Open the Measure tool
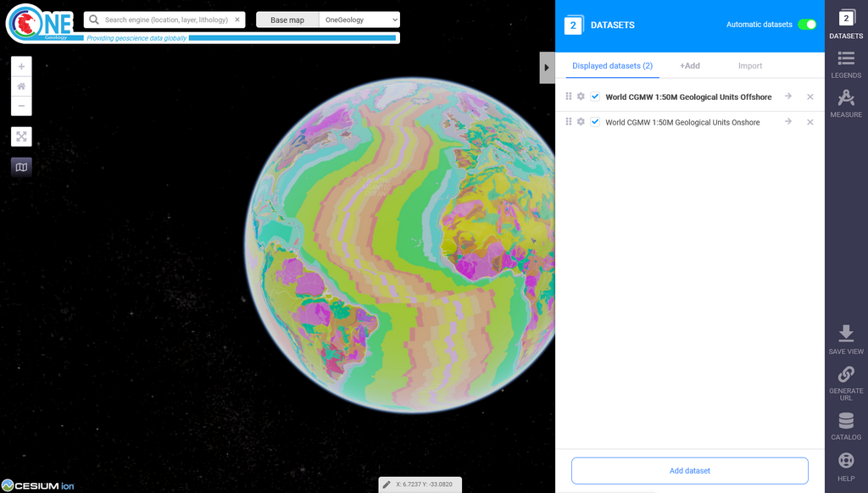The width and height of the screenshot is (868, 493). pyautogui.click(x=845, y=103)
